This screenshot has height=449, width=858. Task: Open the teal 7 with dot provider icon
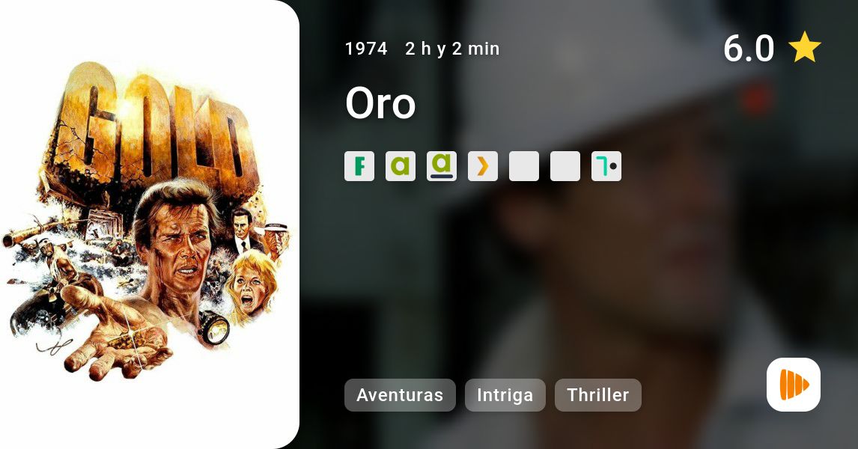(x=606, y=166)
